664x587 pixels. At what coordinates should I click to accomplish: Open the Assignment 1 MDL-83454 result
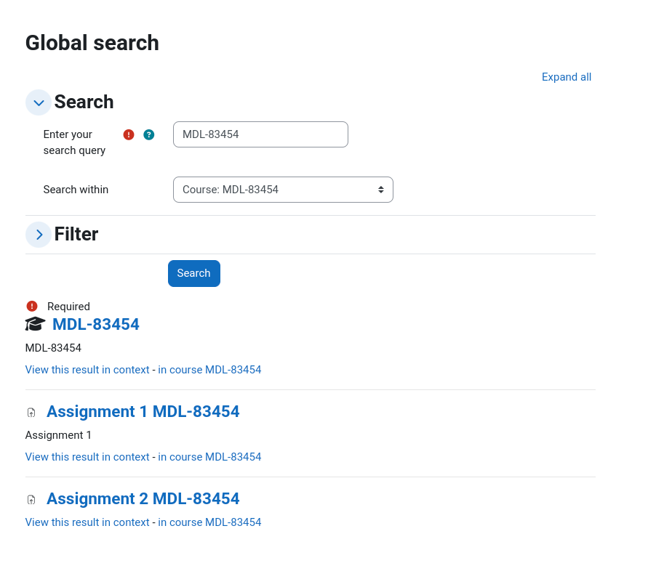[x=143, y=411]
